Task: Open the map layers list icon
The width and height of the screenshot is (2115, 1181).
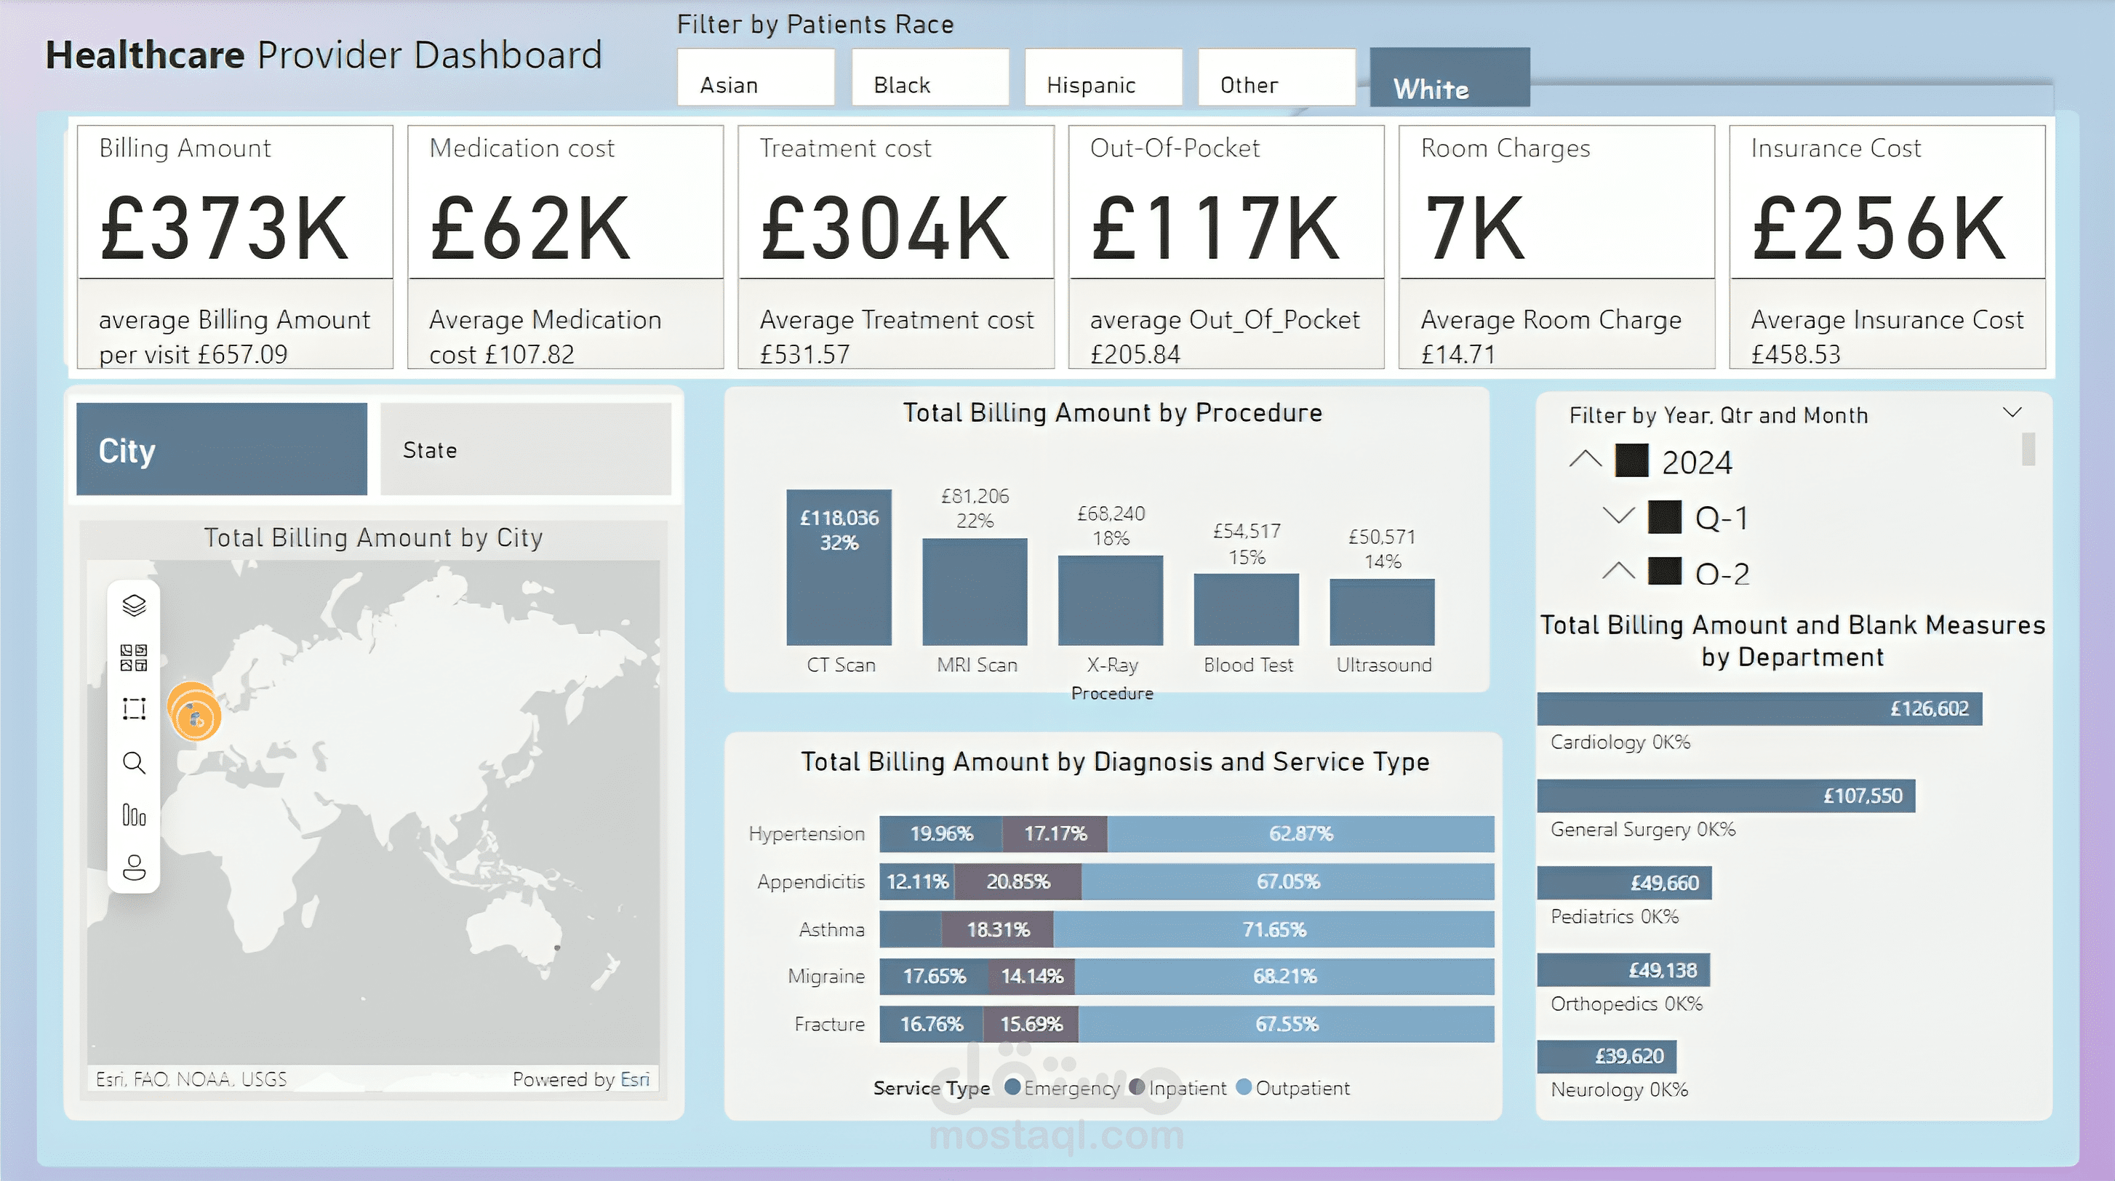Action: coord(134,605)
